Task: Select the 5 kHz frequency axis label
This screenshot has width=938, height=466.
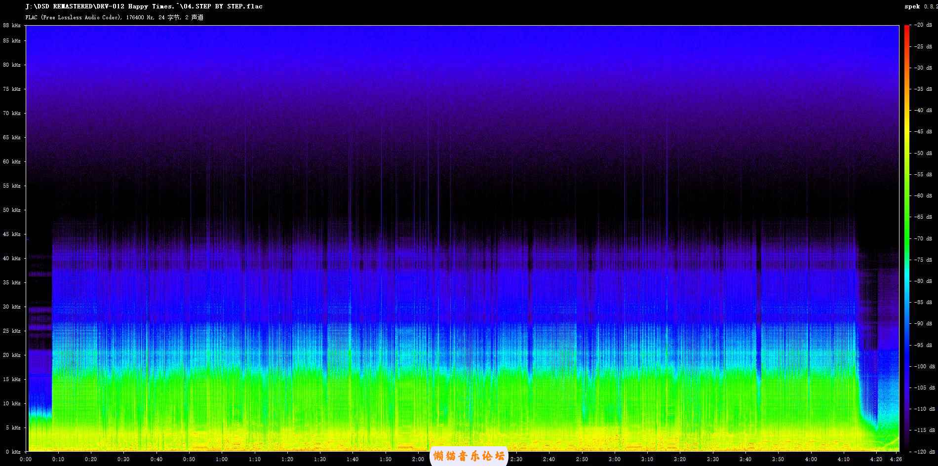Action: point(13,428)
